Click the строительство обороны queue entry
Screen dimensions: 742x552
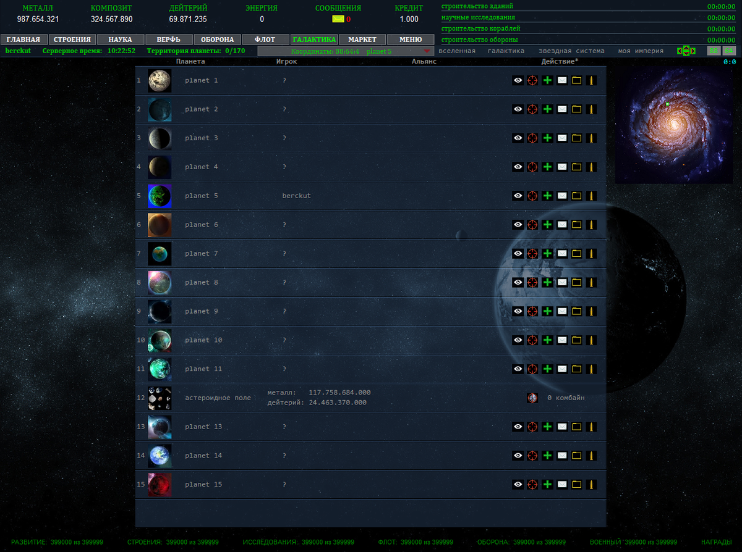click(480, 40)
